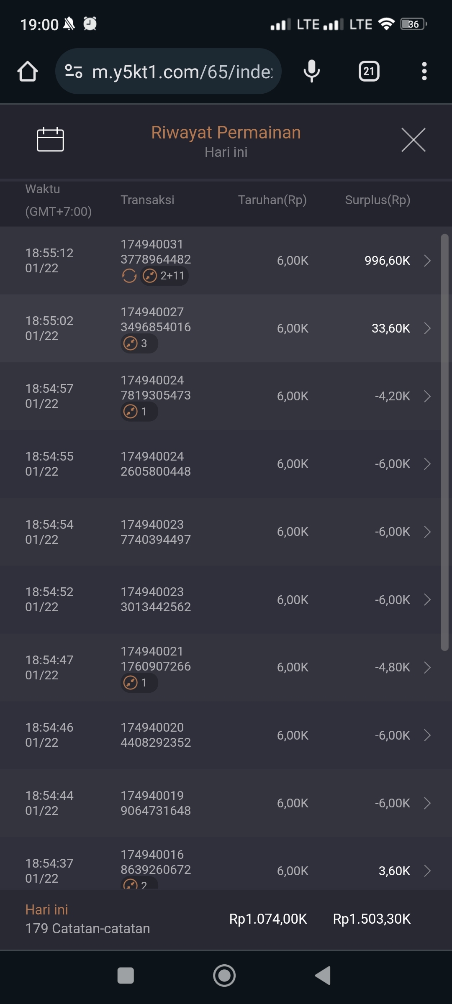The image size is (452, 1004).
Task: Tap the browser home icon
Action: [x=28, y=72]
